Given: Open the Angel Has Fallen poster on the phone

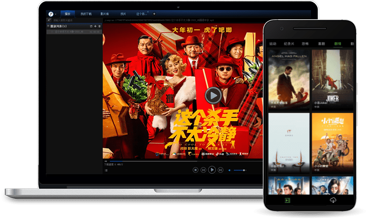Looking at the screenshot, I should point(289,80).
